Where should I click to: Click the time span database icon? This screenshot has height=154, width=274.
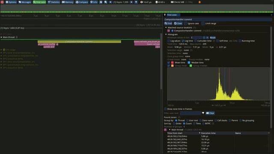[156, 2]
